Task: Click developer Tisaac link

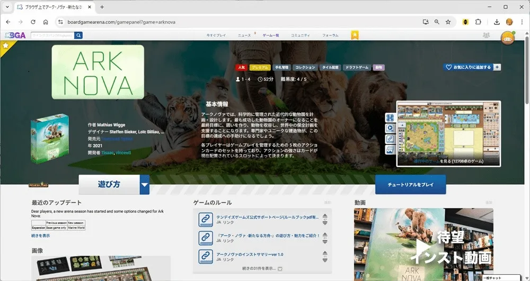Action: [107, 153]
